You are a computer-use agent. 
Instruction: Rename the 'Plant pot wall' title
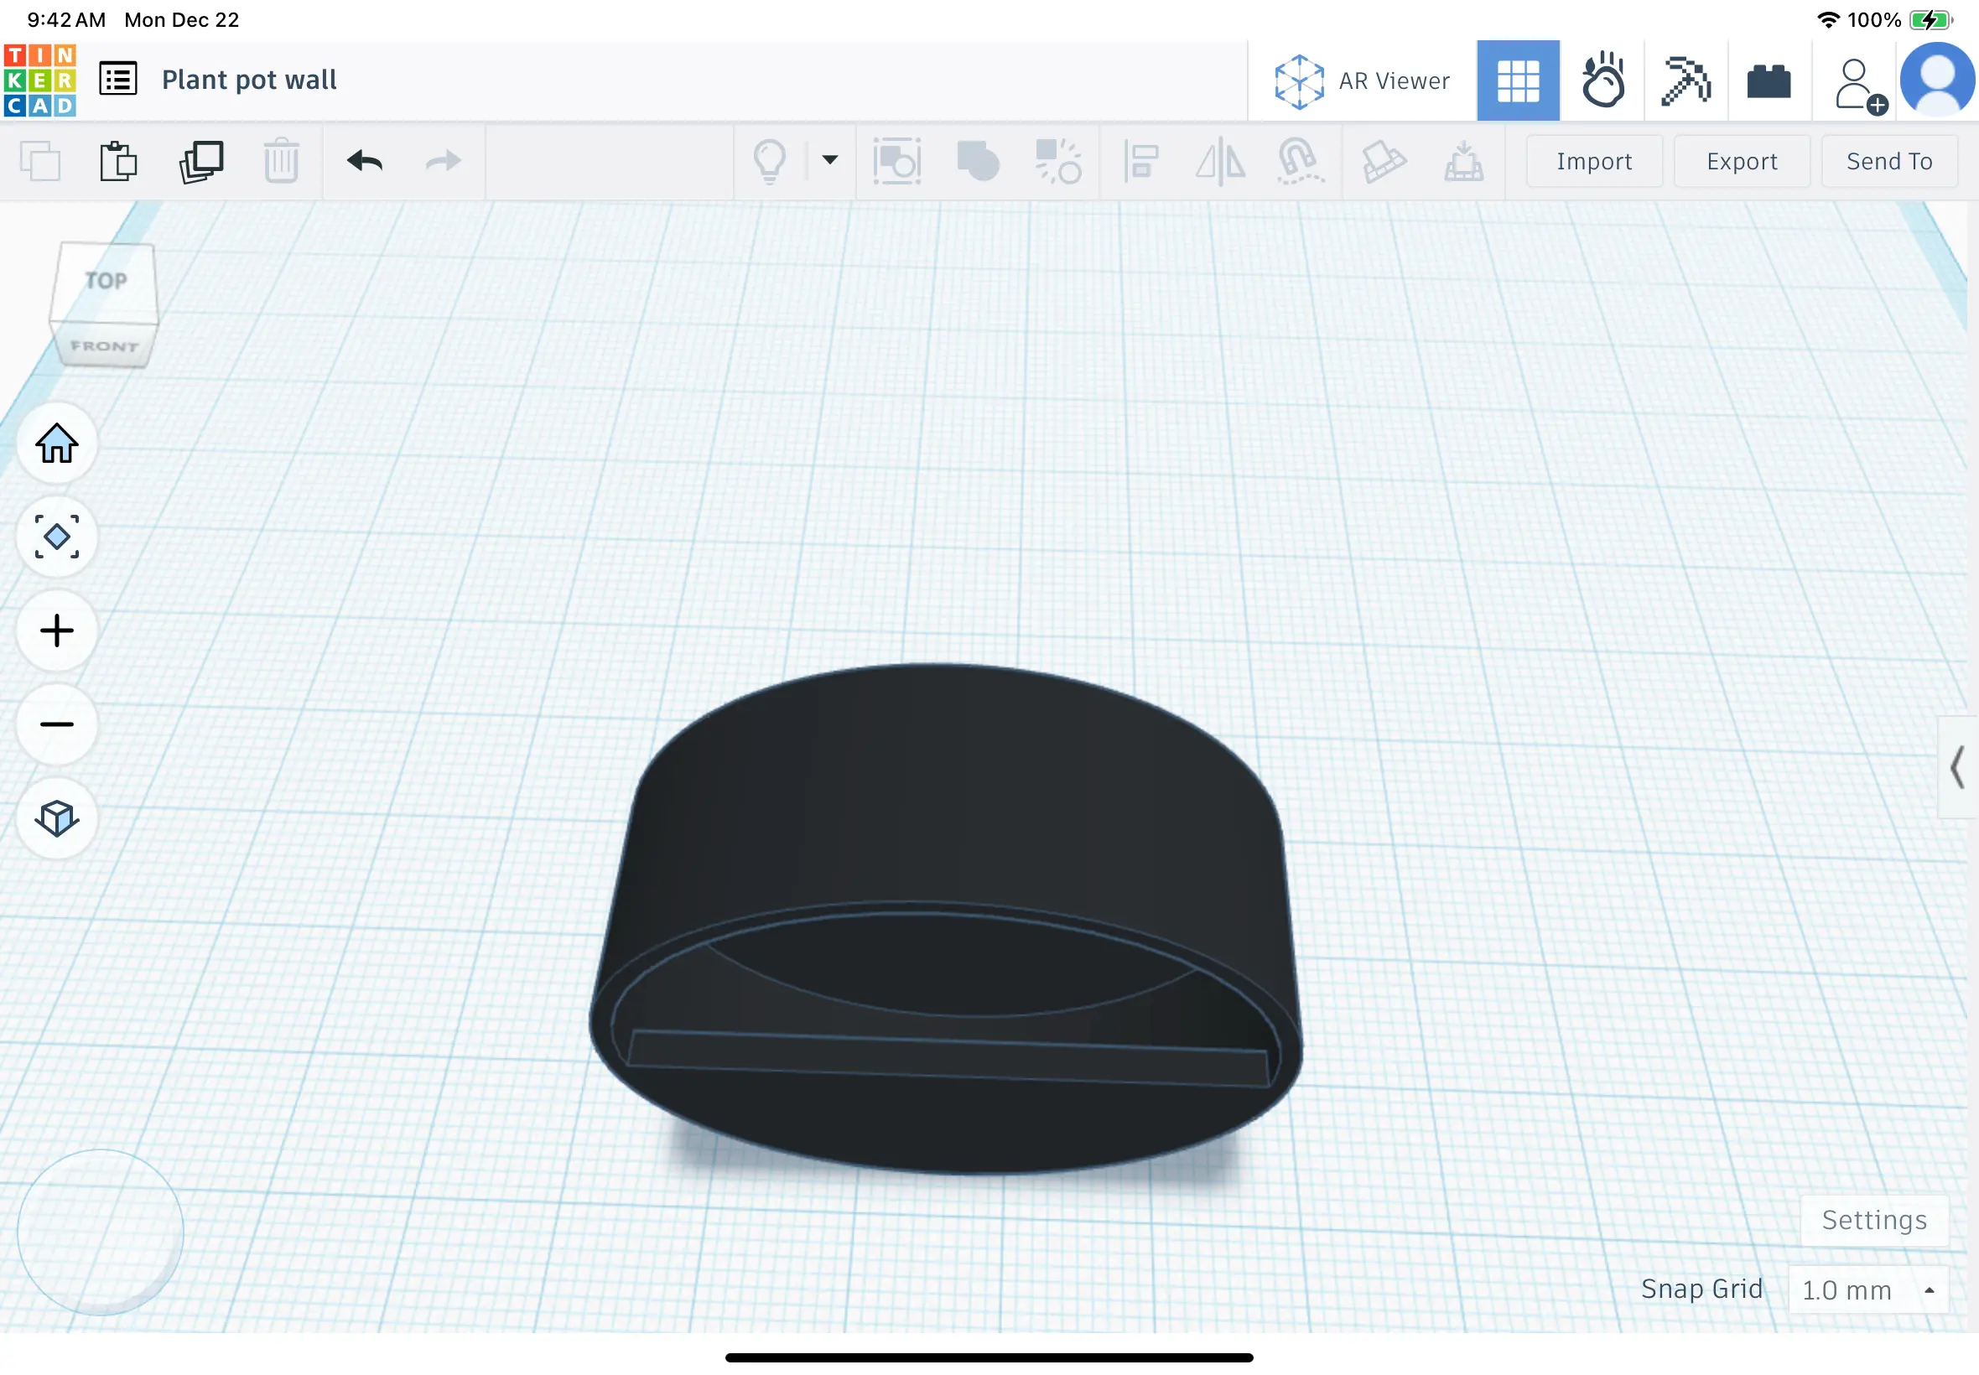(249, 80)
